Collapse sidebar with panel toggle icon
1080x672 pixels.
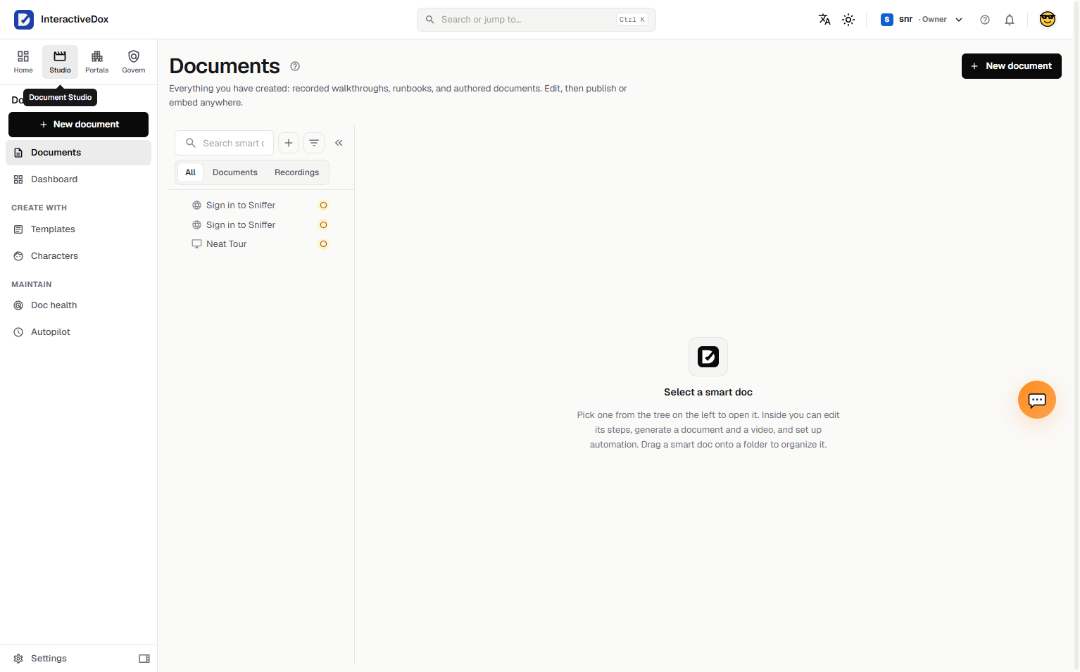(144, 659)
